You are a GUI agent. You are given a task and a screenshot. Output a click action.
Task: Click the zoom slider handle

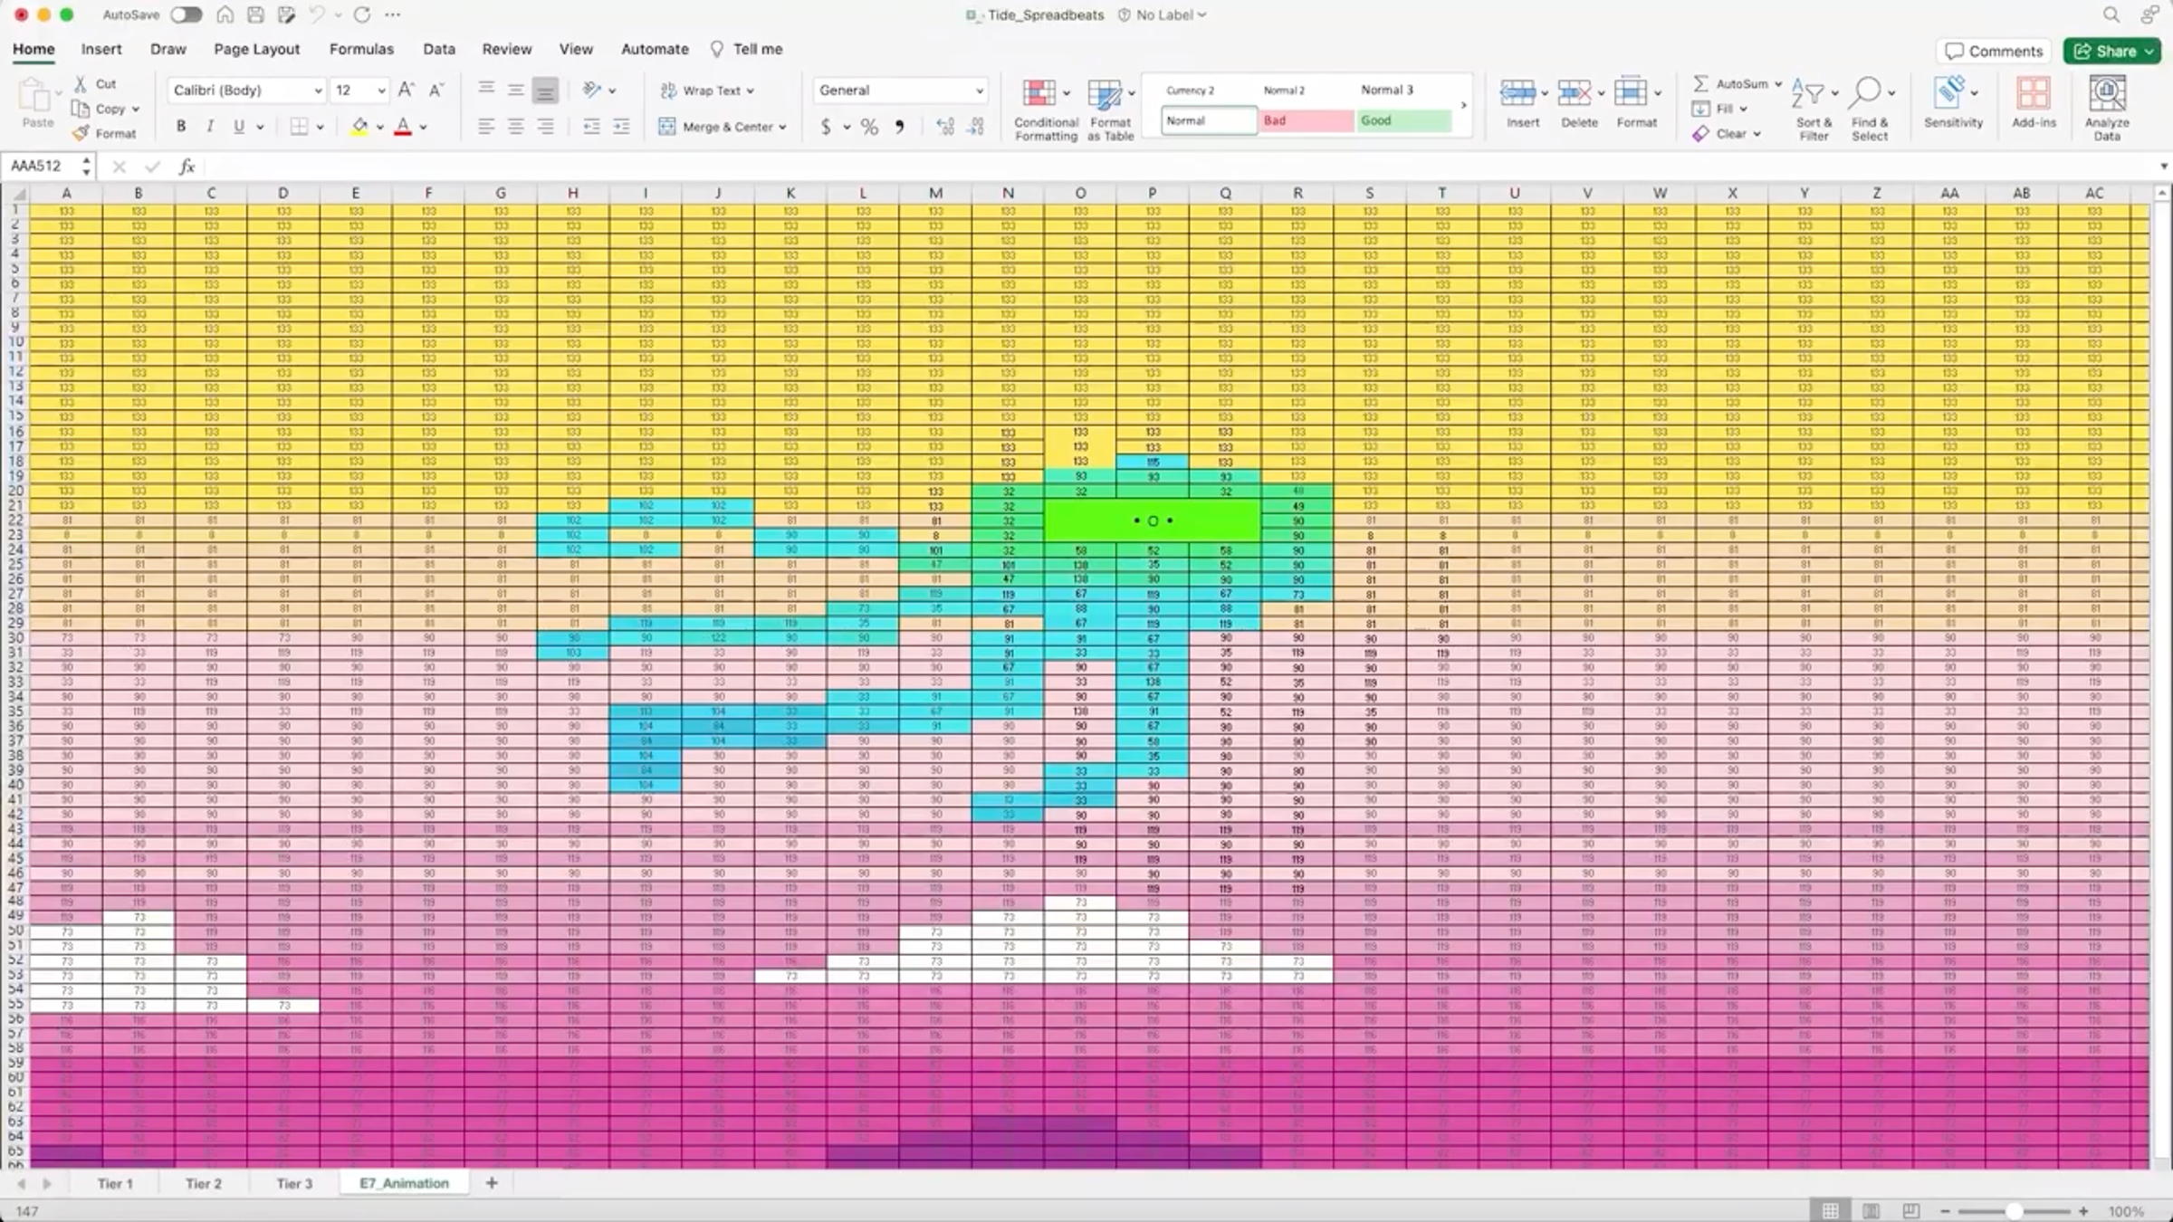(x=2014, y=1211)
